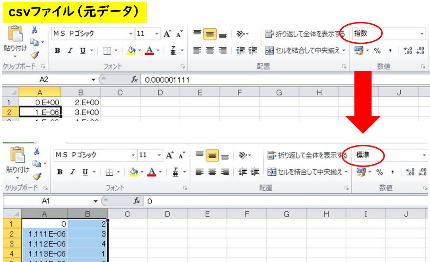Click increase decimal icon in lower ribbon
The width and height of the screenshot is (430, 262).
pyautogui.click(x=410, y=171)
